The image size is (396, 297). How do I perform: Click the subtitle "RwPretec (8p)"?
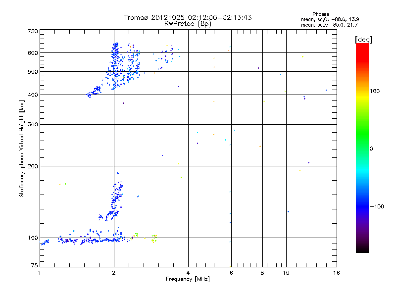pos(188,24)
